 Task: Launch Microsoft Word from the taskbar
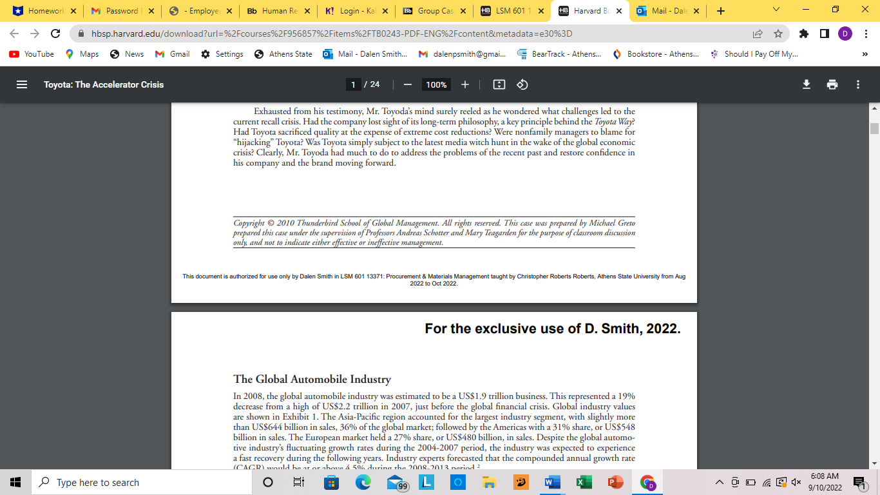pos(552,482)
